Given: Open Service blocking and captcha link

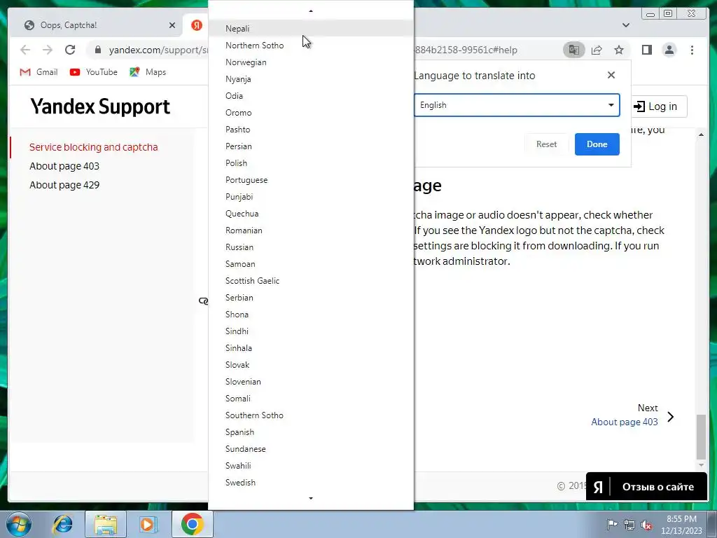Looking at the screenshot, I should 93,147.
